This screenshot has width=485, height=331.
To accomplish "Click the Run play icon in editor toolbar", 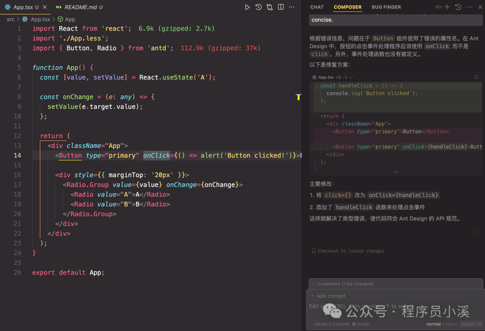I will pyautogui.click(x=247, y=7).
